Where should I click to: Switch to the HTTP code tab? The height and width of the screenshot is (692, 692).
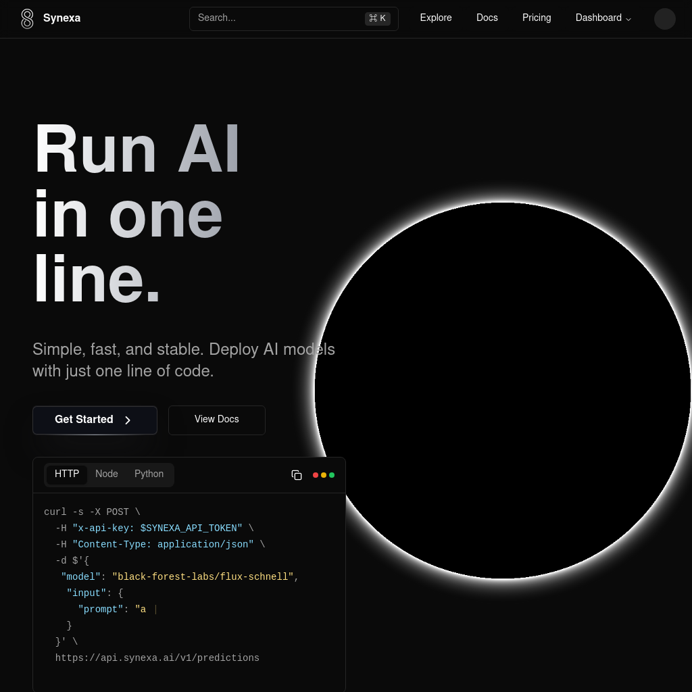[67, 474]
